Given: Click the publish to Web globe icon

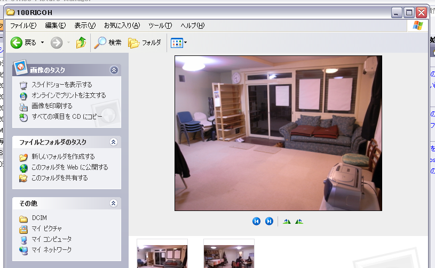Looking at the screenshot, I should [23, 168].
